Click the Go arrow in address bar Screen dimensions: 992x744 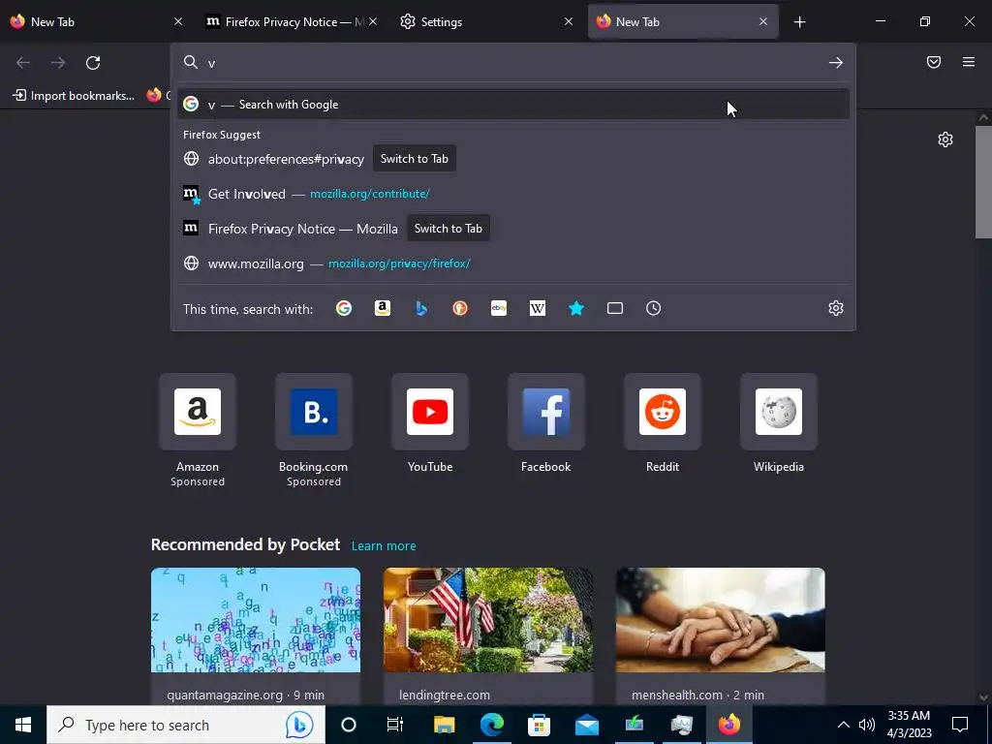coord(836,63)
